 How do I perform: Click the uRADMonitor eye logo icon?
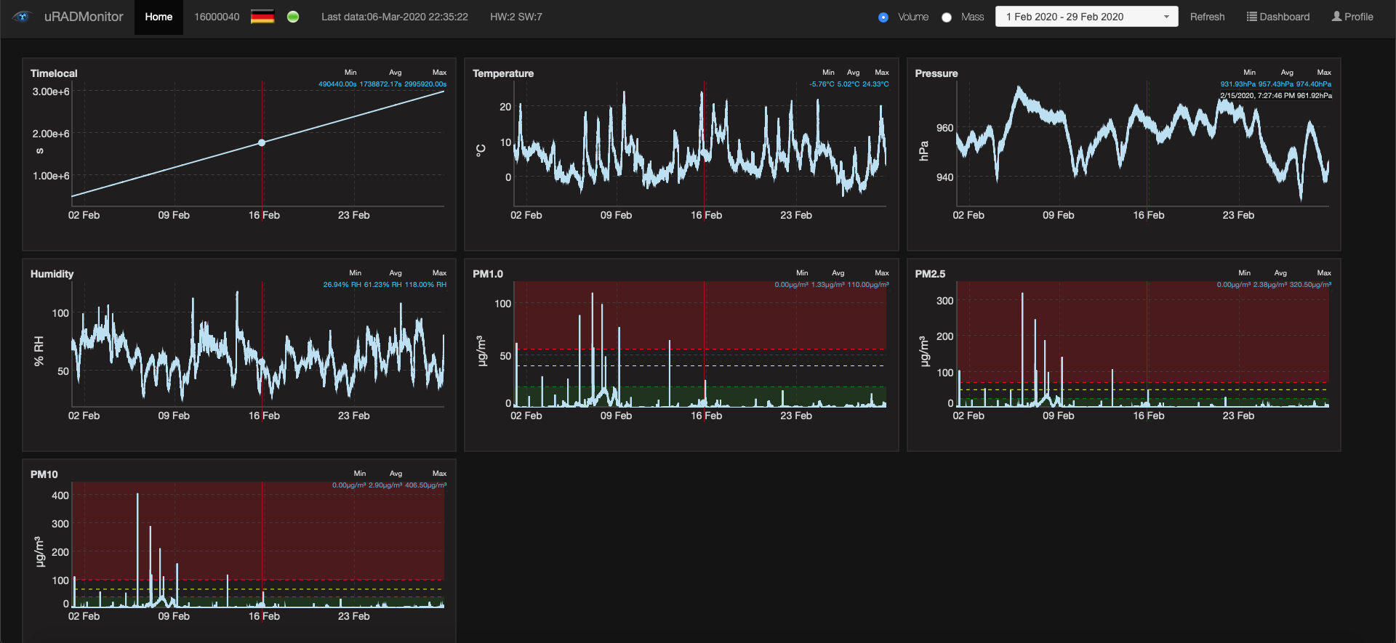pos(22,17)
